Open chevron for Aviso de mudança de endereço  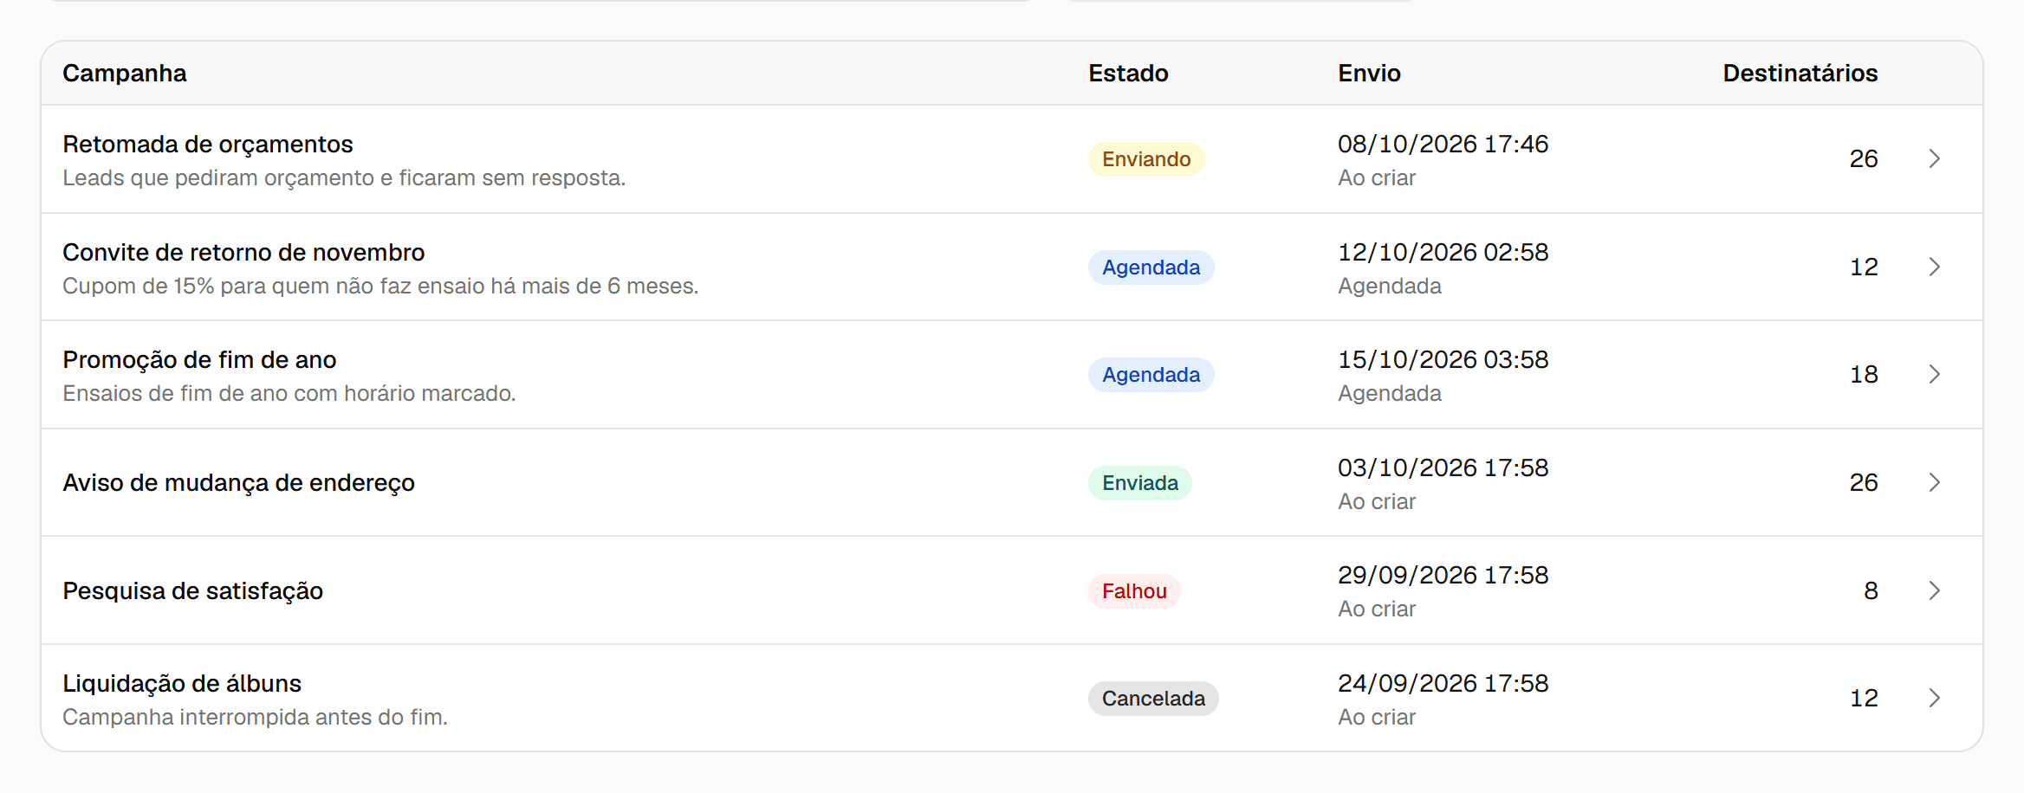[1934, 482]
